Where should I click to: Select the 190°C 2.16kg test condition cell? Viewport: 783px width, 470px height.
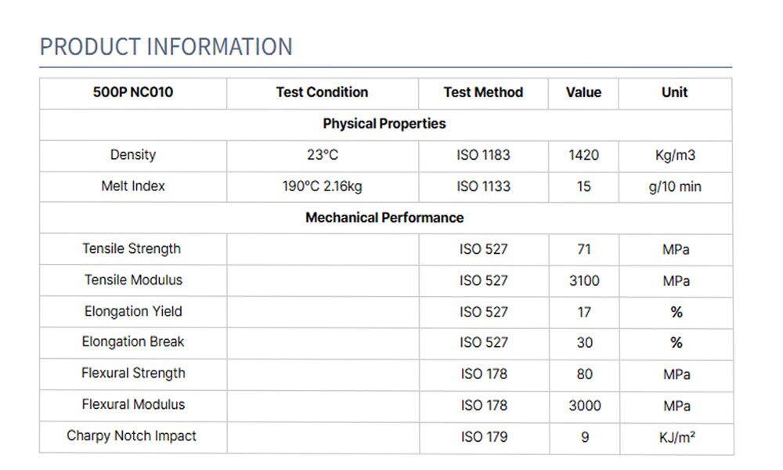(322, 186)
